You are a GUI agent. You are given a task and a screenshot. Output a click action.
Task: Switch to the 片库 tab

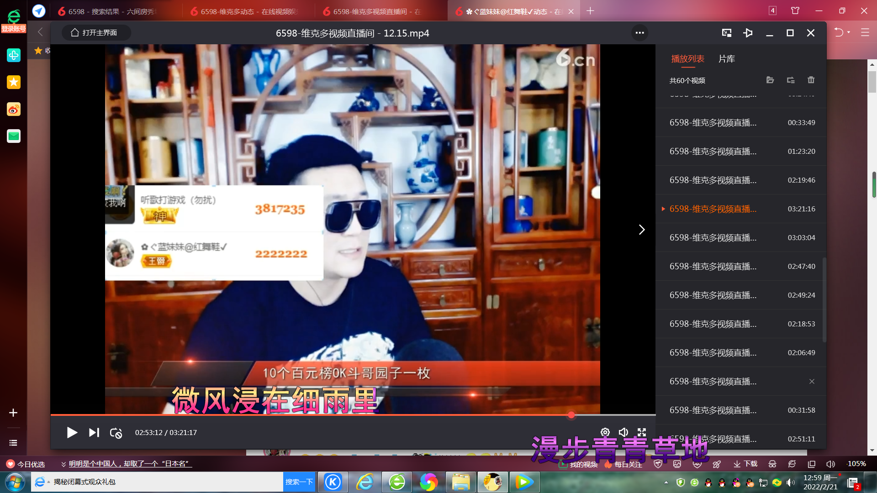pos(727,59)
